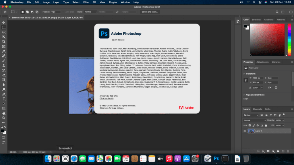Select the Hand tool
Viewport: 294px width, 165px height.
[x=3, y=113]
